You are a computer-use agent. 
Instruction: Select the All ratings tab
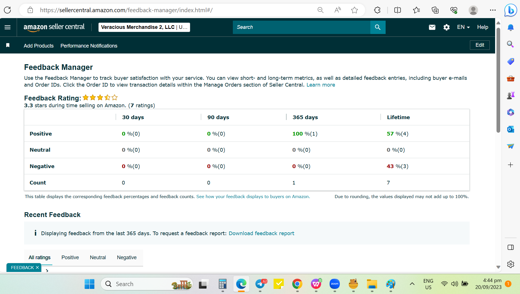click(40, 257)
